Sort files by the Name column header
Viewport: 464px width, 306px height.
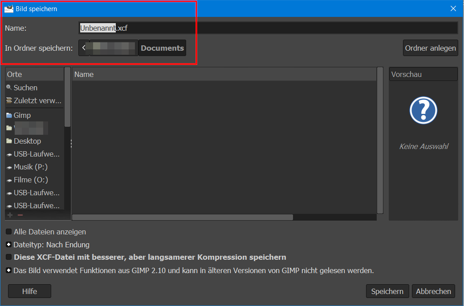[x=224, y=74]
